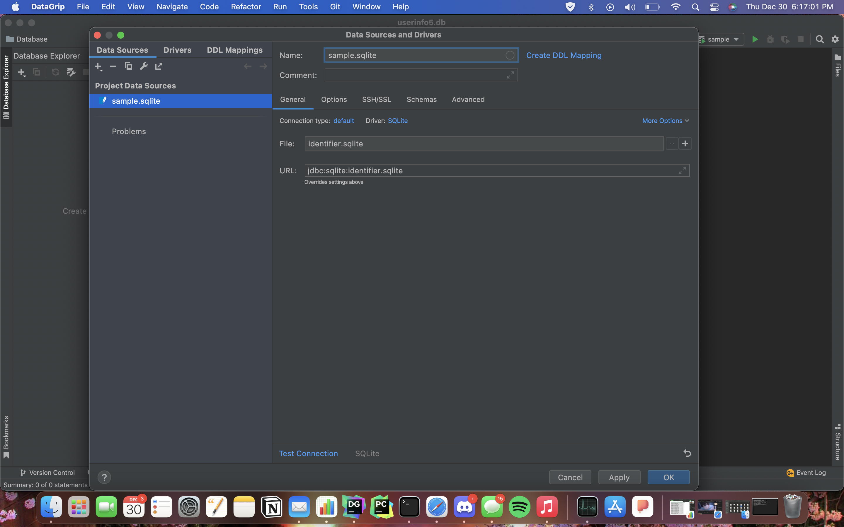Open the sample run configuration dropdown
844x527 pixels.
[736, 39]
